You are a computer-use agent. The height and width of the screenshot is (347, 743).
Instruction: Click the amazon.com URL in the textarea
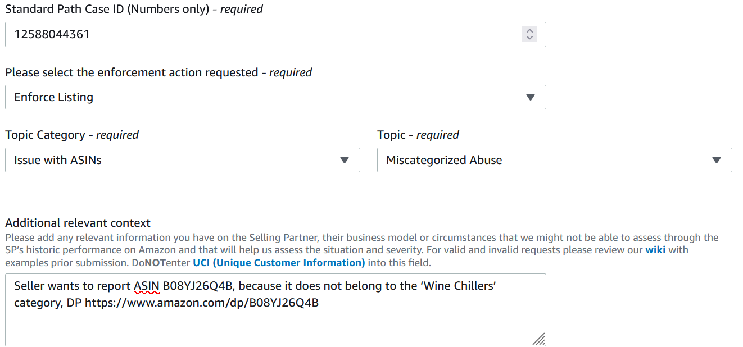pyautogui.click(x=202, y=303)
